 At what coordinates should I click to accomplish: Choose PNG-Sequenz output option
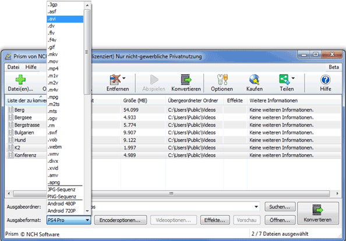point(65,197)
